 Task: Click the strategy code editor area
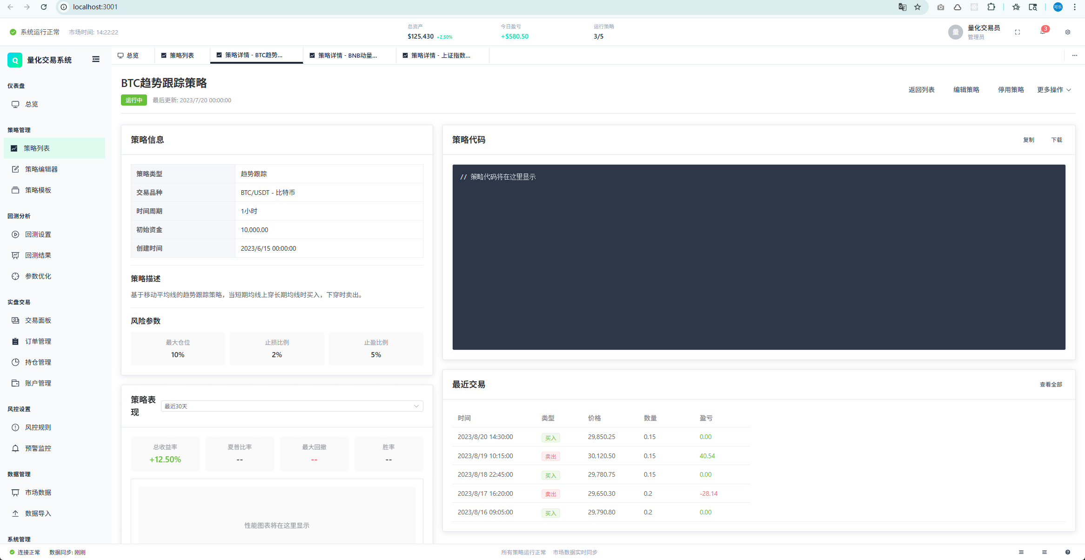point(759,257)
